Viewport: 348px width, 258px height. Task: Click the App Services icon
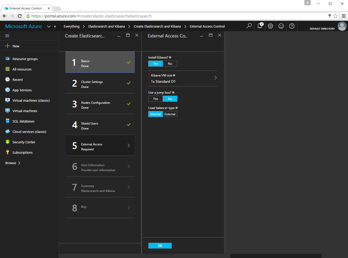(x=8, y=90)
